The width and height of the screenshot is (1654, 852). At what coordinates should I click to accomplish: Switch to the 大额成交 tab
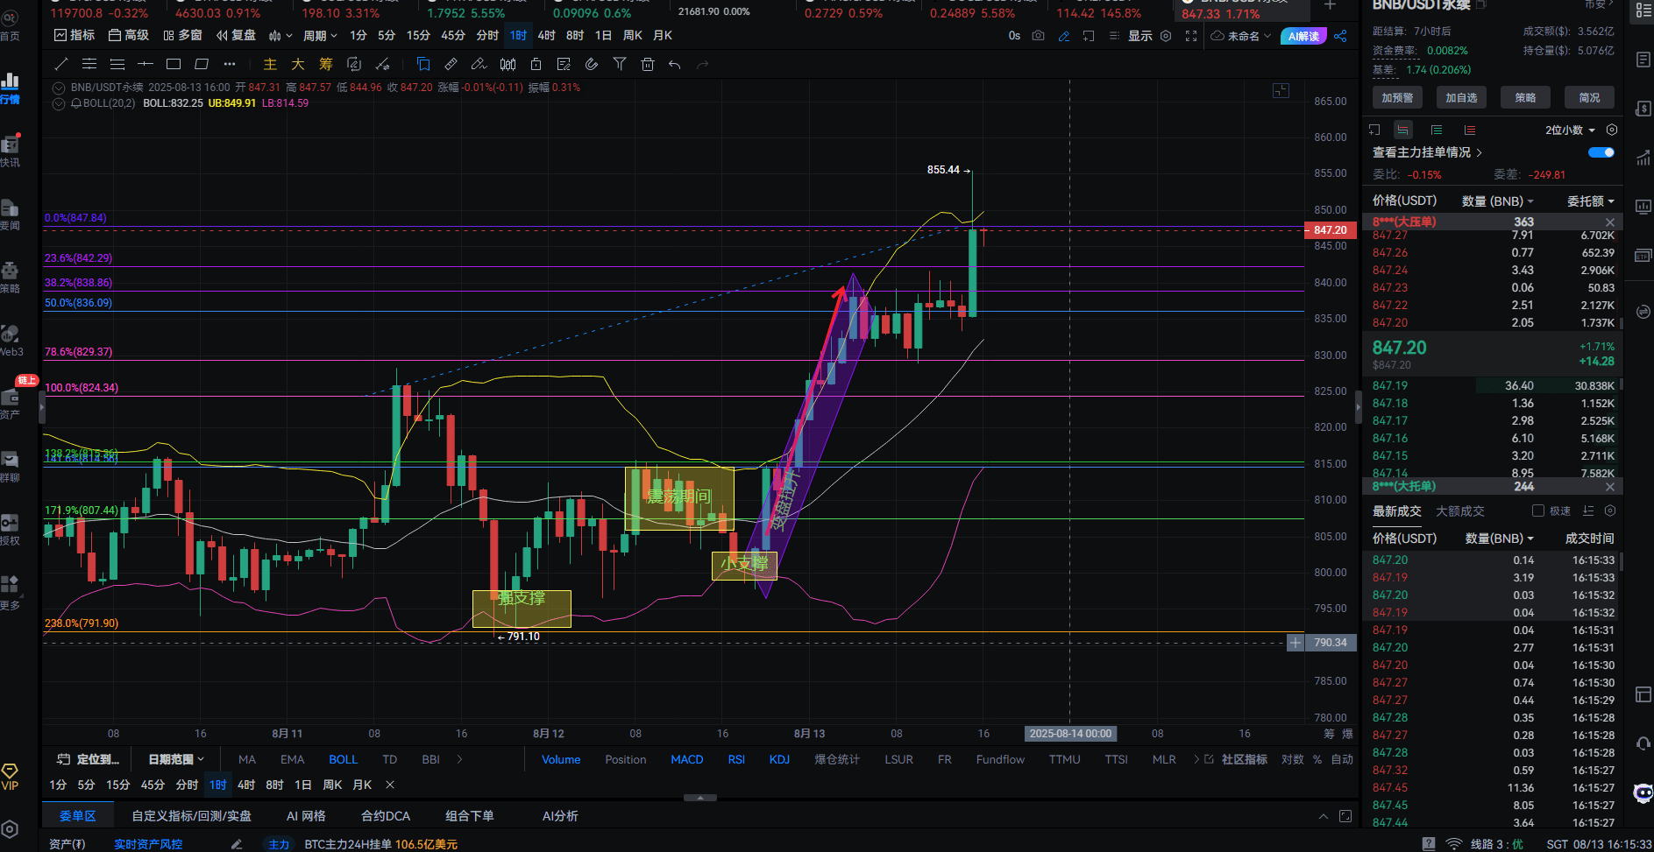[x=1460, y=510]
